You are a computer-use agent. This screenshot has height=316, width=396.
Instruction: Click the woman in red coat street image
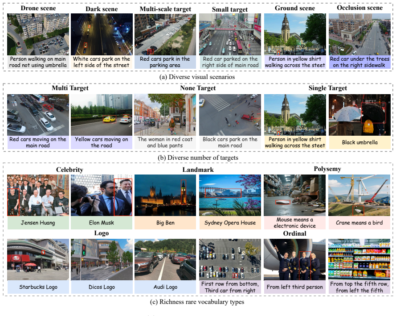click(x=165, y=115)
